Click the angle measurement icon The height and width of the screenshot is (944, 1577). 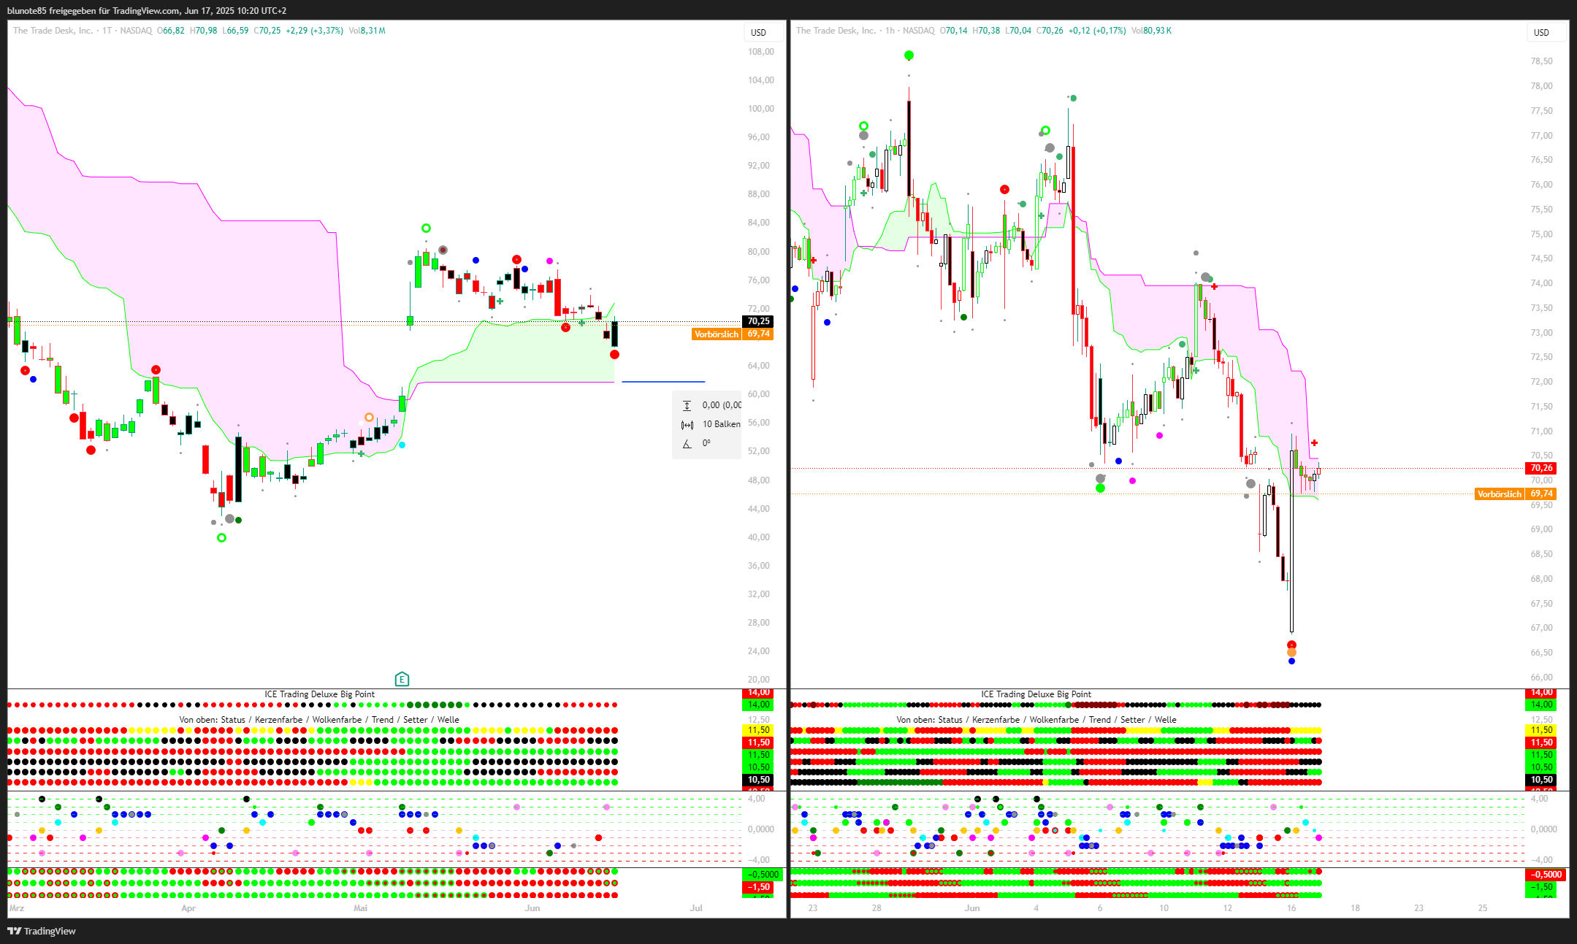687,444
